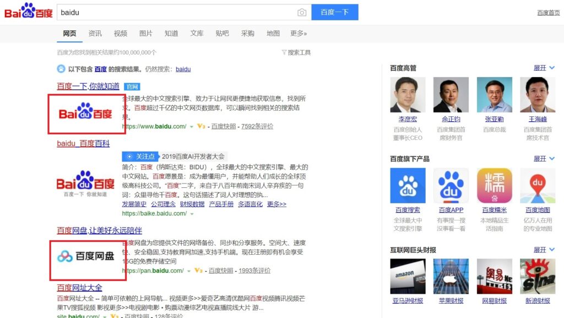Switch to the 地图 tab

[x=273, y=34]
